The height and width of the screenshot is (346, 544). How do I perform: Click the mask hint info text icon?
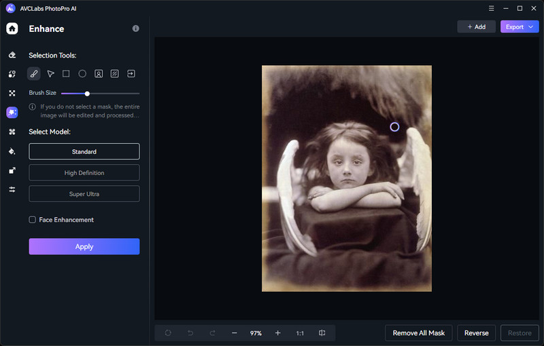[32, 107]
